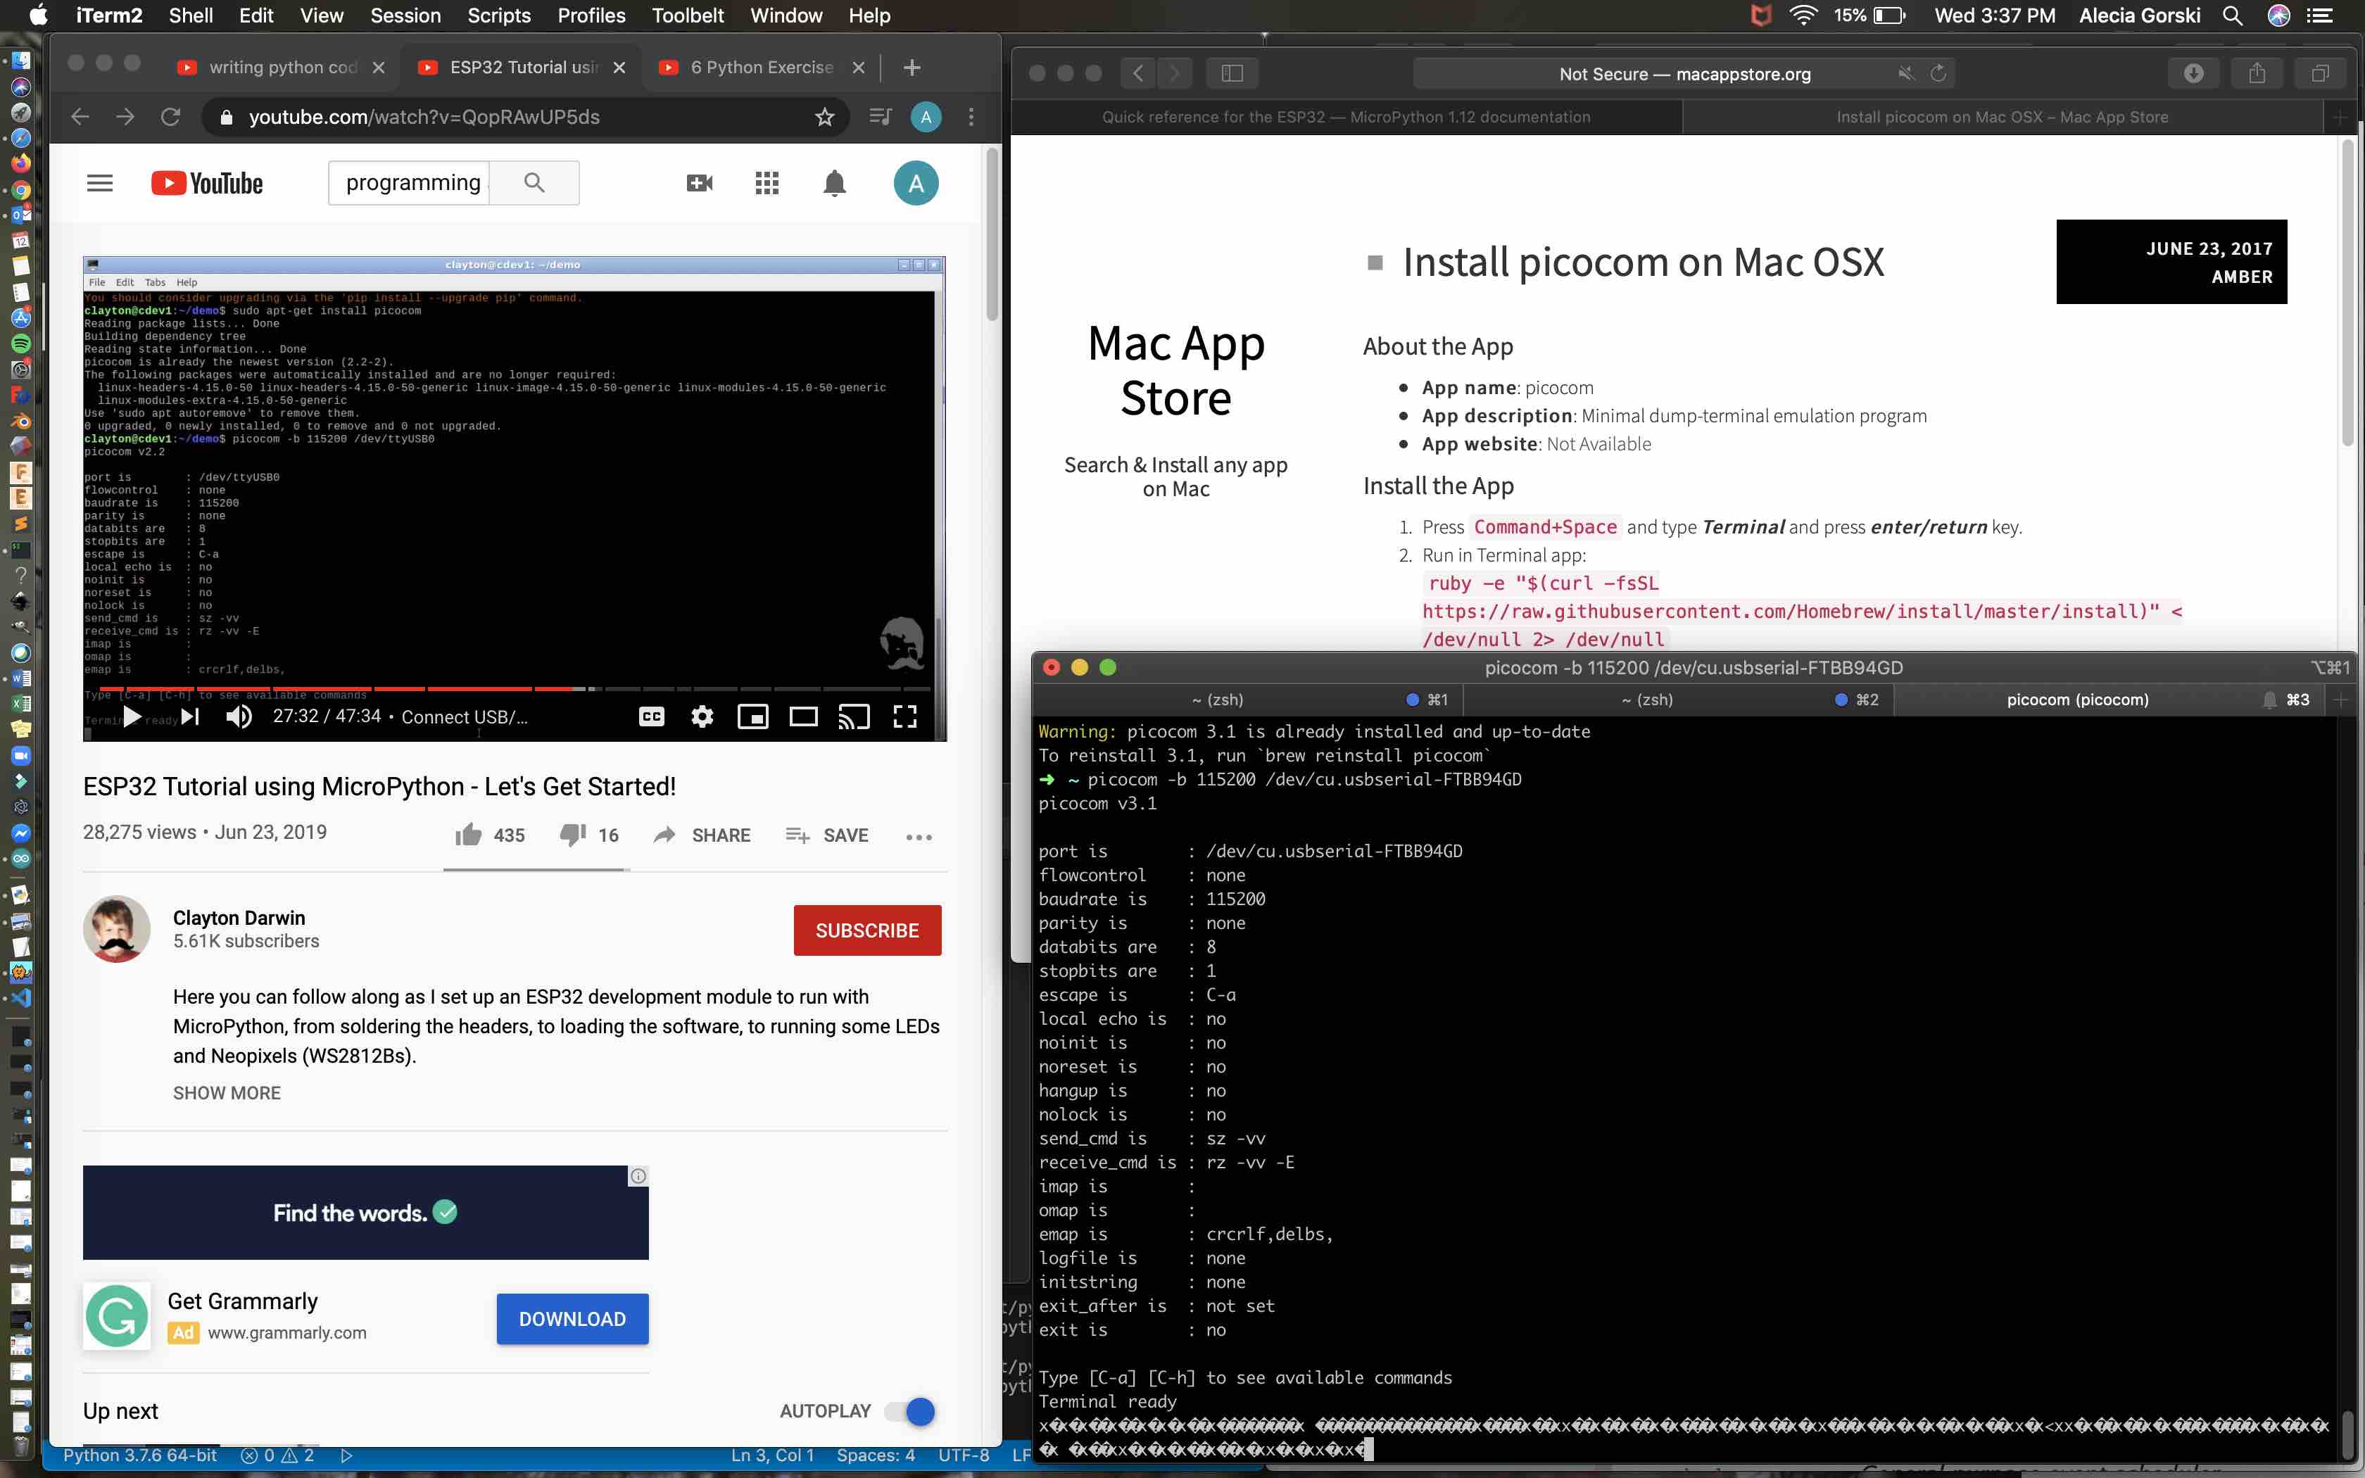Show Safari tab overview
Screen dimensions: 2365x1478
pos(2320,73)
